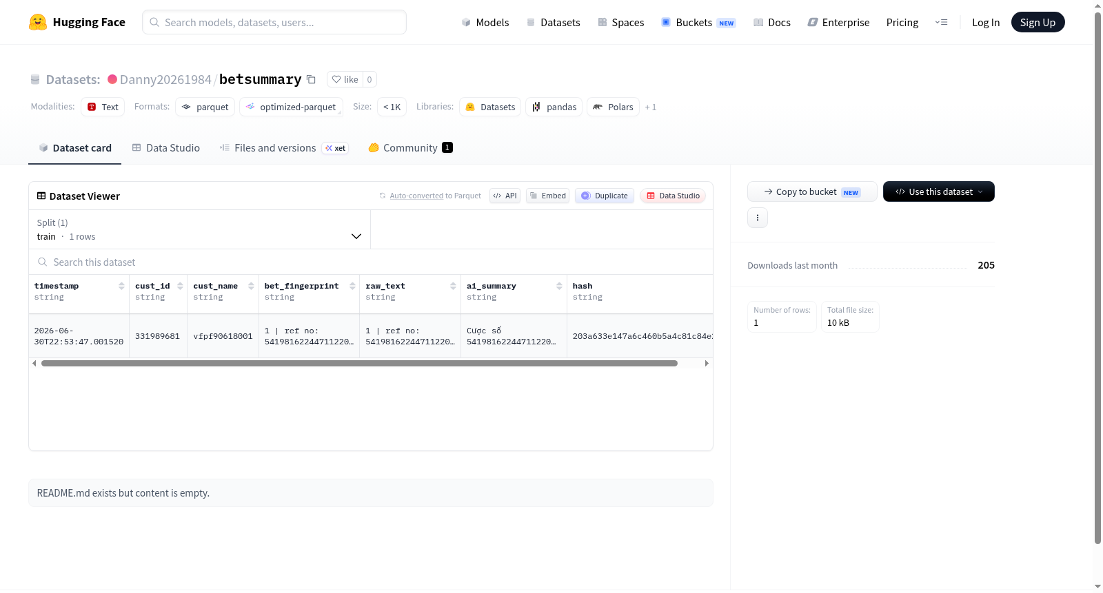Follow Auto-converted to Parquet link
1103x593 pixels.
click(416, 196)
